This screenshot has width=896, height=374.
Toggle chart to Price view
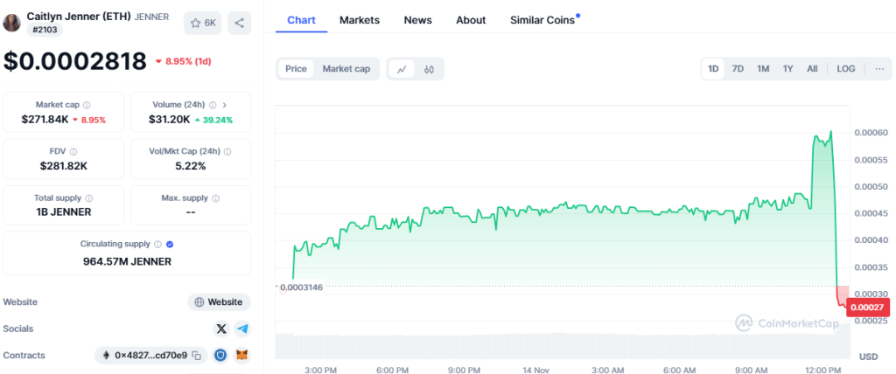click(x=296, y=69)
